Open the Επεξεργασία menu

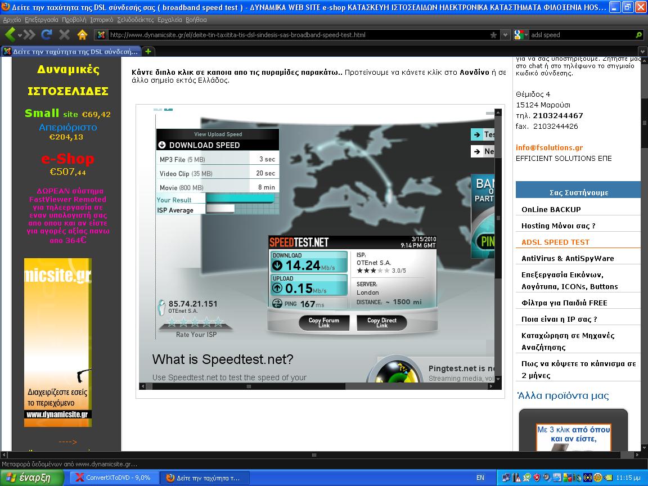tap(41, 20)
